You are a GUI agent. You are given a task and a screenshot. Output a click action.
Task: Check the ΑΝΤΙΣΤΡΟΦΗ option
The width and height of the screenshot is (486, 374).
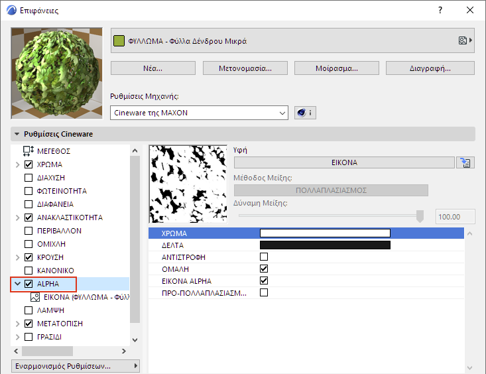pyautogui.click(x=264, y=257)
